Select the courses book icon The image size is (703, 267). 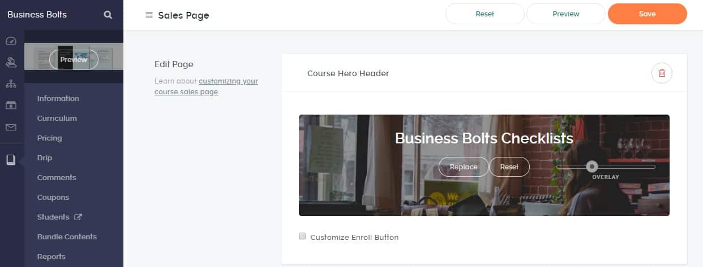click(x=11, y=160)
